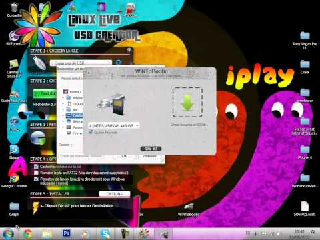
Task: Open the SOMP01.labels file on the desktop
Action: coord(305,209)
